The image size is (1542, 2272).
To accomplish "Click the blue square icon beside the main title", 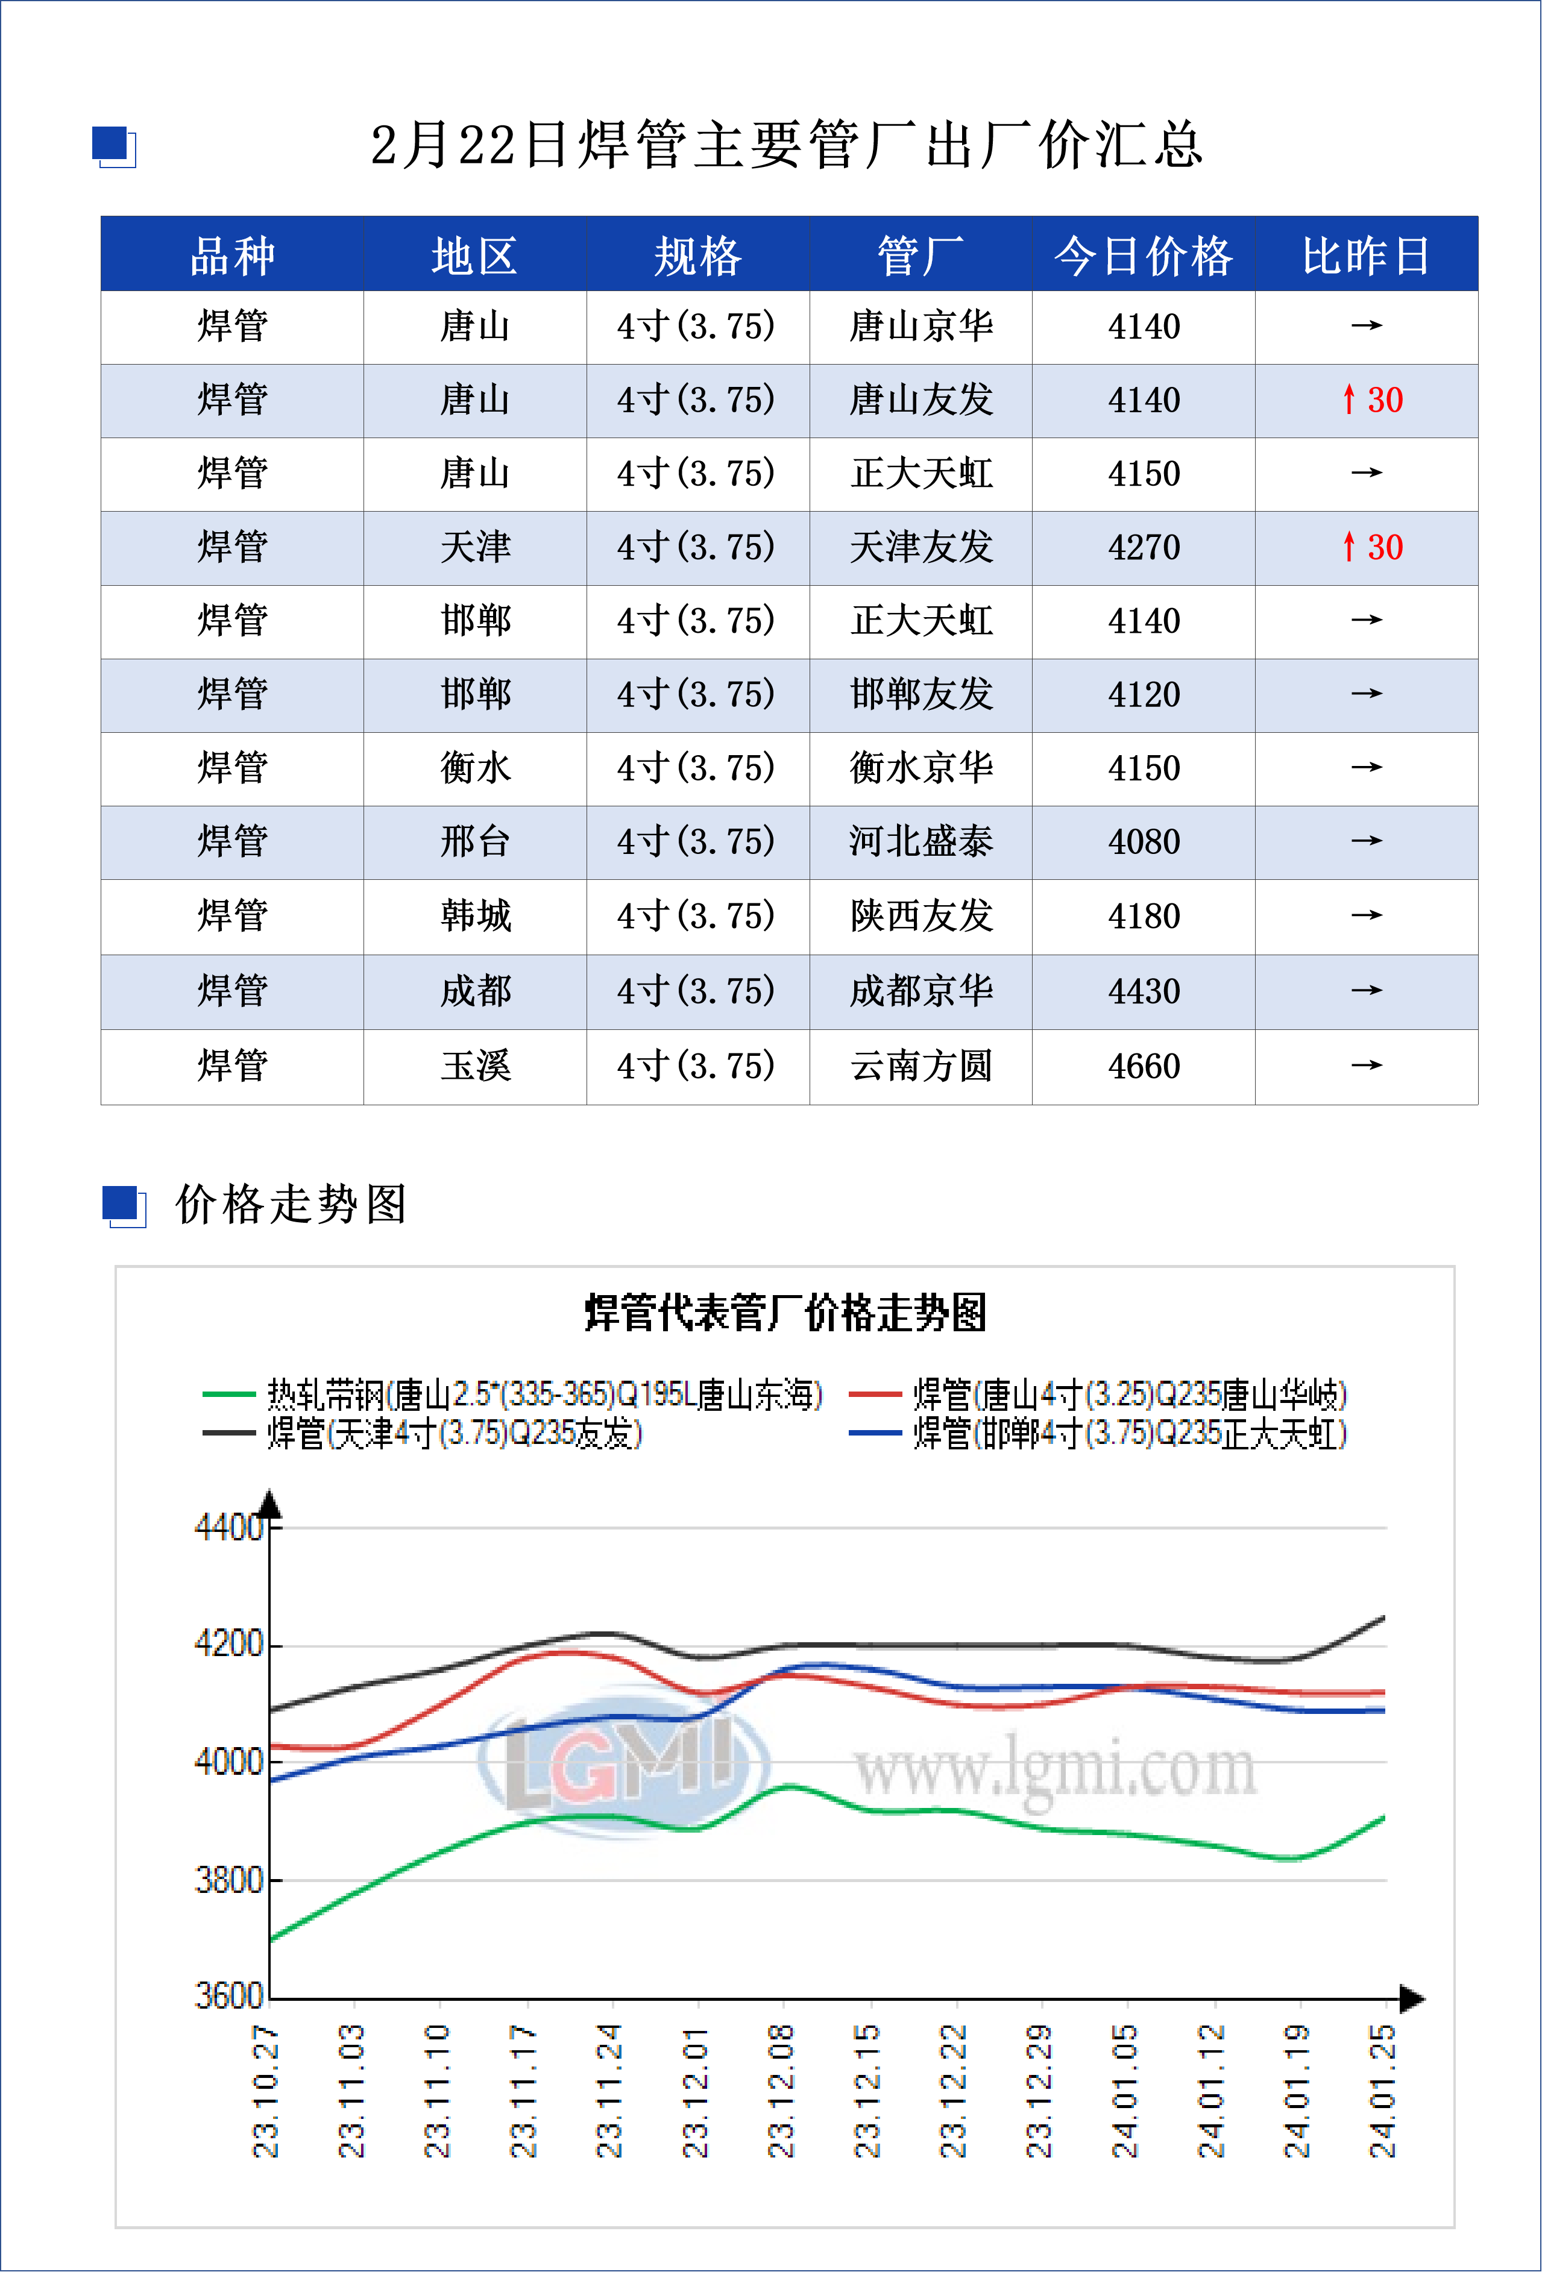I will tap(113, 146).
